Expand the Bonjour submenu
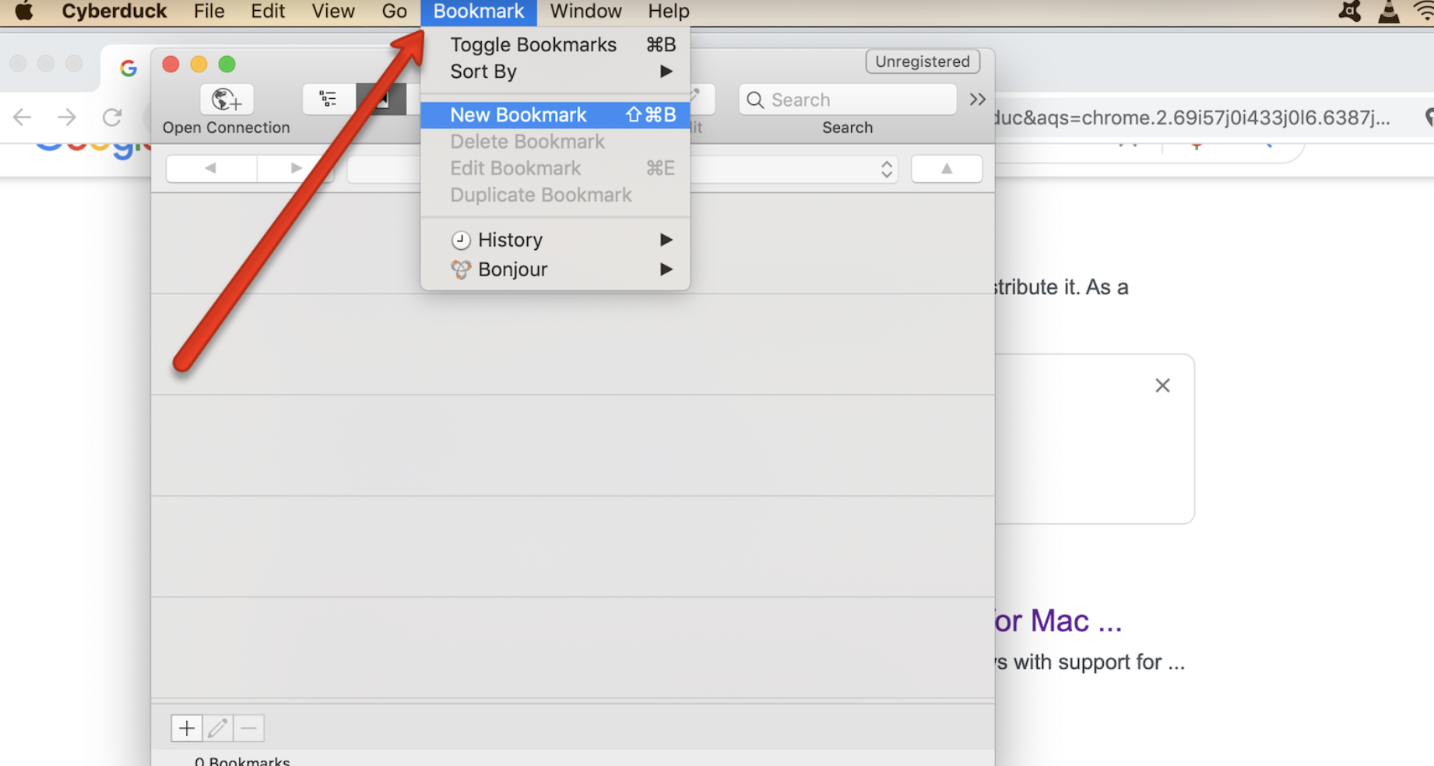 pos(555,269)
